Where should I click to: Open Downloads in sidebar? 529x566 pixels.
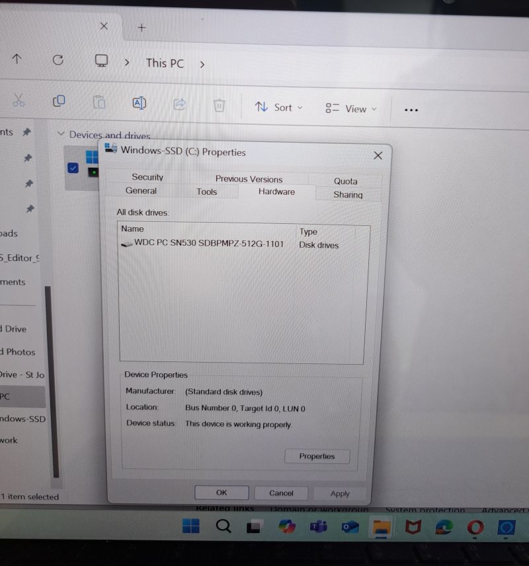pos(9,233)
